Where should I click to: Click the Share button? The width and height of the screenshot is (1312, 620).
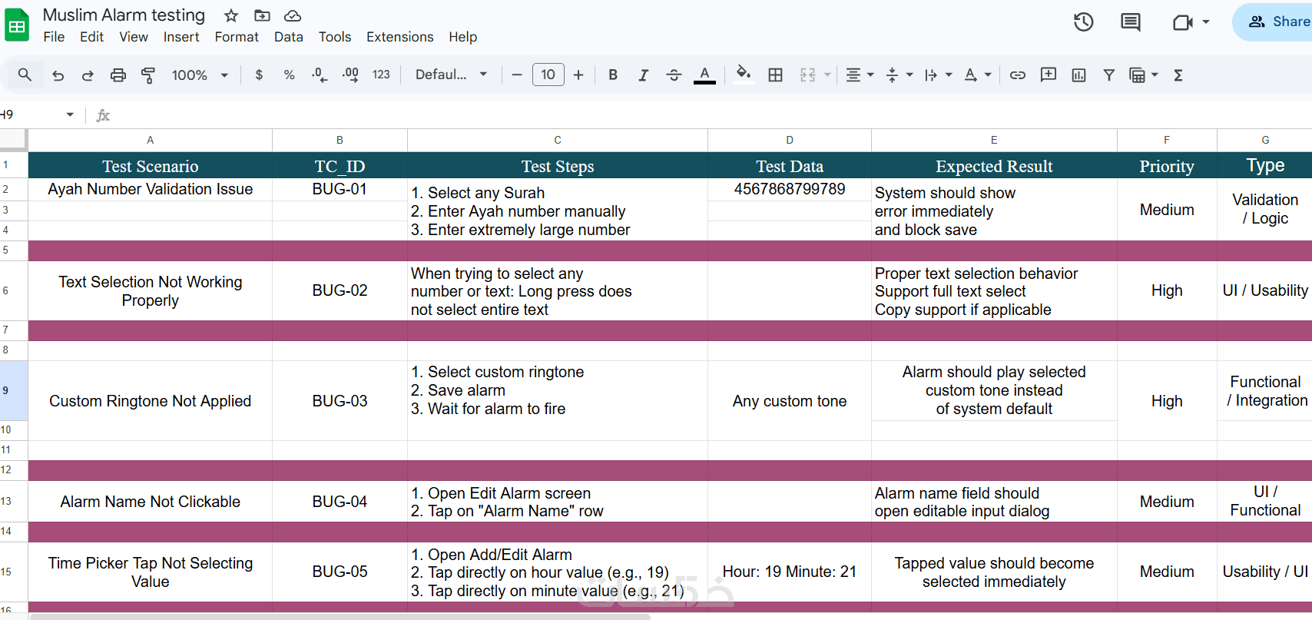click(1273, 22)
